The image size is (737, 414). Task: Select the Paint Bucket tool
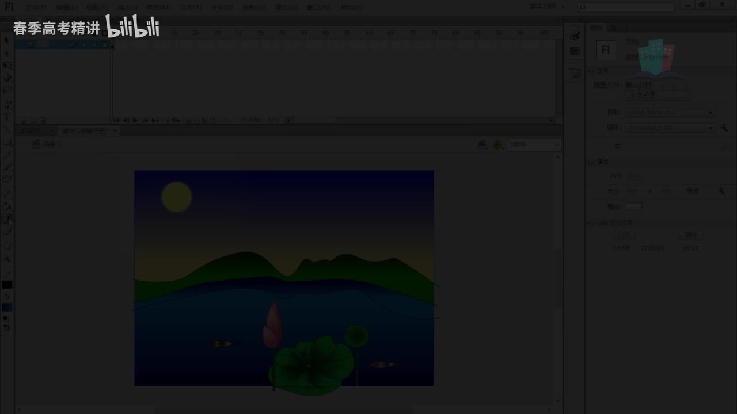click(x=7, y=207)
